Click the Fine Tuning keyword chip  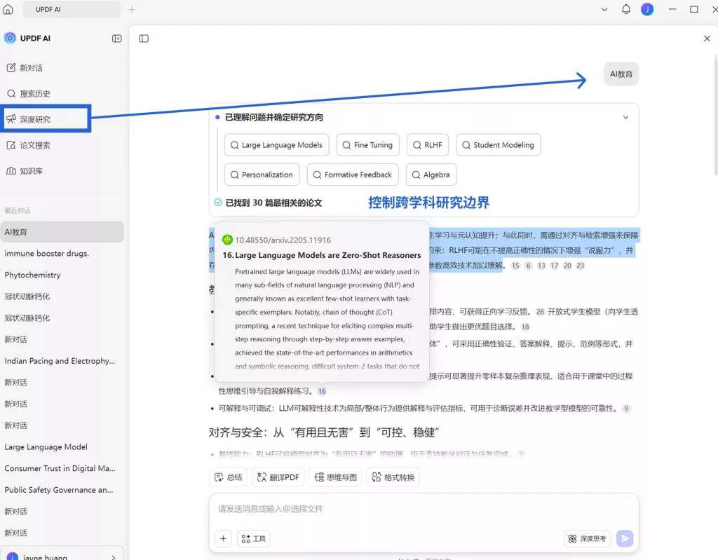[367, 144]
